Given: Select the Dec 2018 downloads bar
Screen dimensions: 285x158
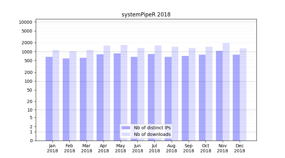Looking at the screenshot, I should click(243, 94).
